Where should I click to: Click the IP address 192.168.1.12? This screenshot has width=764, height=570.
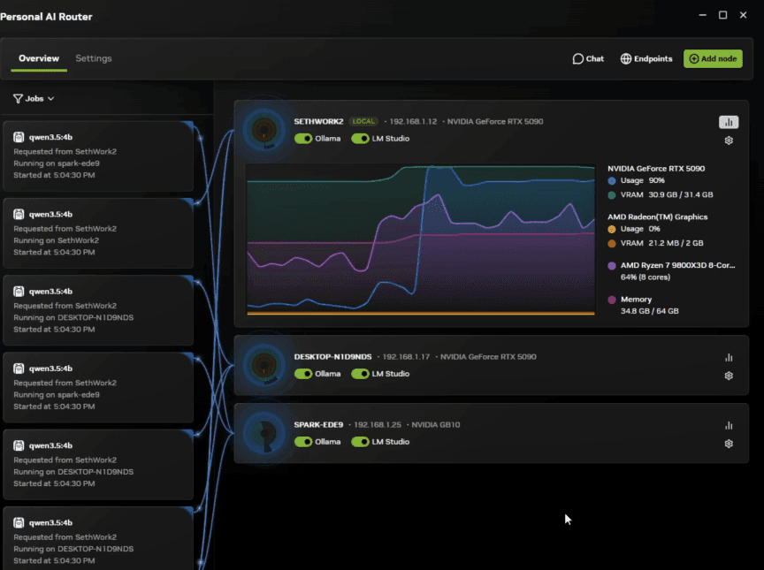pyautogui.click(x=413, y=122)
